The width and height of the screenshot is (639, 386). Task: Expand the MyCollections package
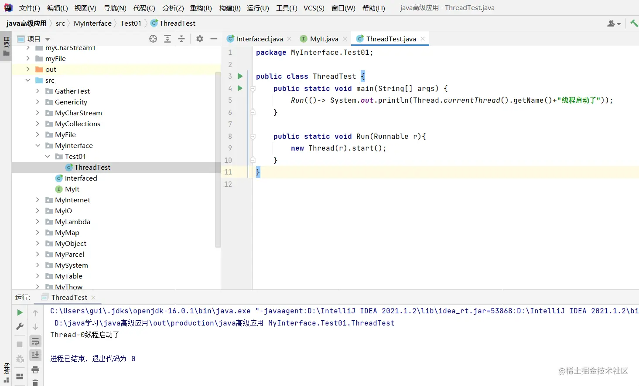coord(38,124)
